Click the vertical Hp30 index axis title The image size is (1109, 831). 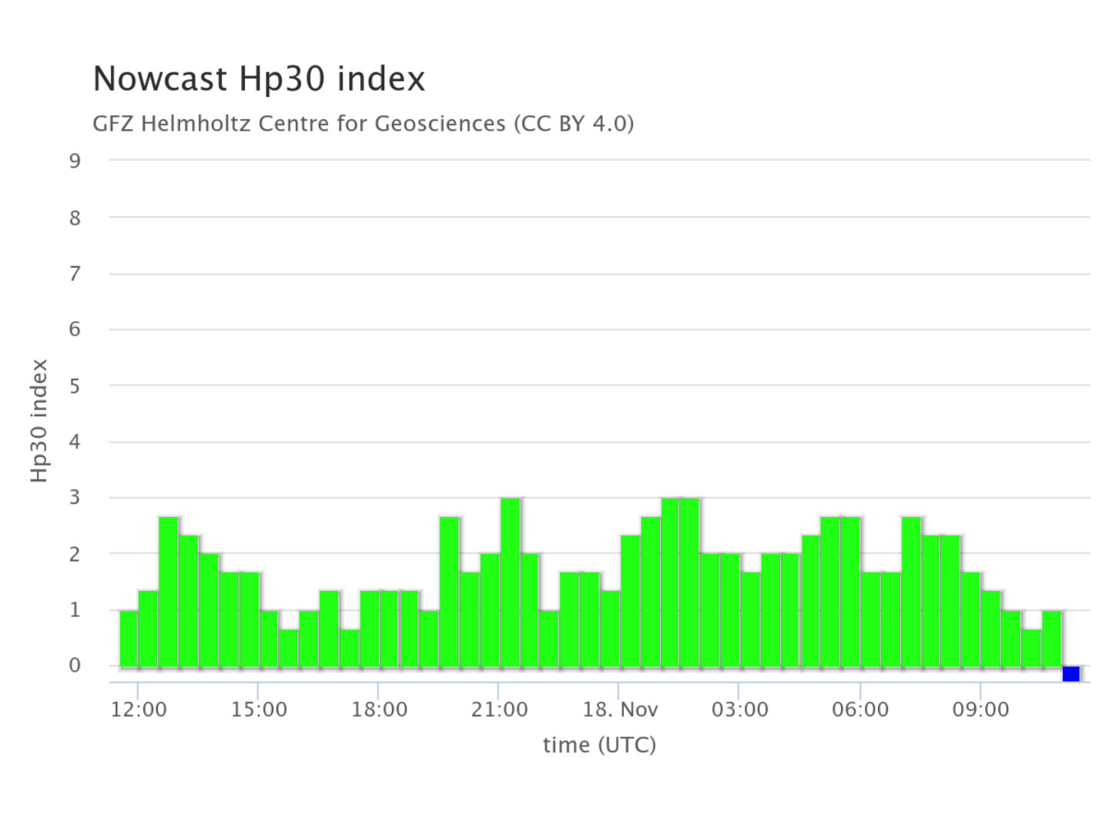pos(40,421)
